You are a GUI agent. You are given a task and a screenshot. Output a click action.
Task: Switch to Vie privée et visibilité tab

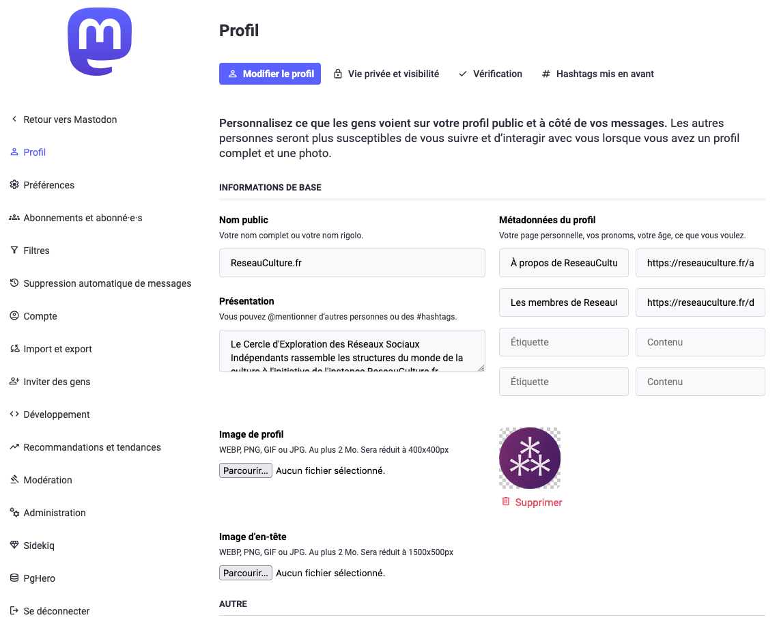pyautogui.click(x=386, y=74)
